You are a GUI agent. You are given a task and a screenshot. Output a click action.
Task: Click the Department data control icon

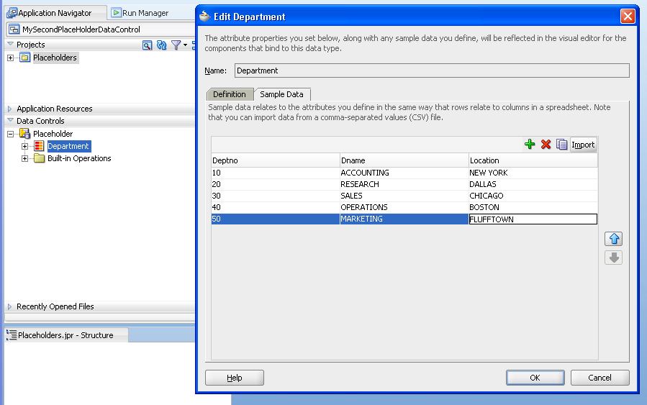[39, 147]
